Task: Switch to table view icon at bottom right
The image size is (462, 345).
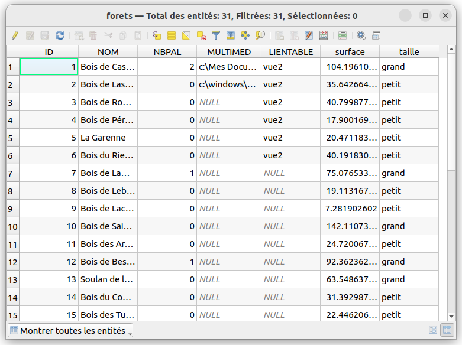Action: [447, 330]
